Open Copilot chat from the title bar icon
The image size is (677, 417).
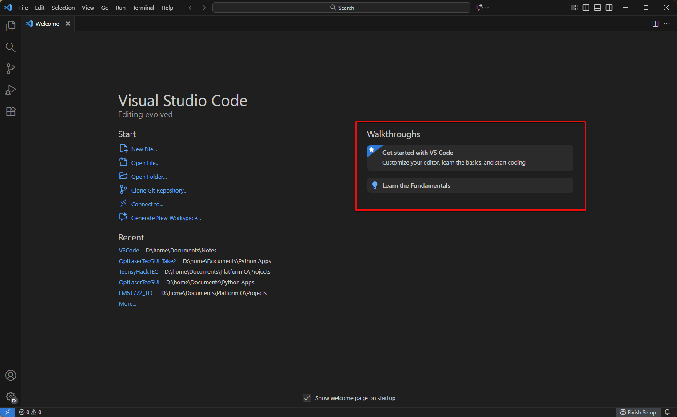click(479, 8)
